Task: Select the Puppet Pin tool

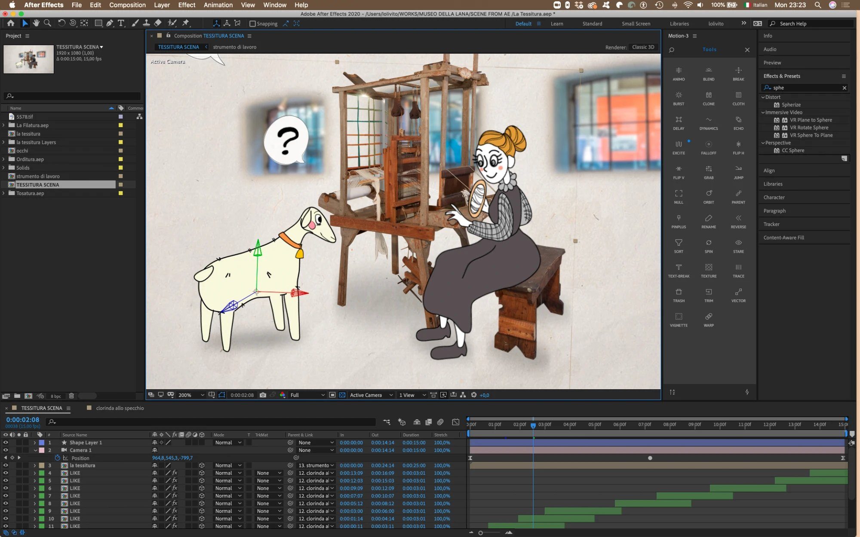Action: pos(186,23)
